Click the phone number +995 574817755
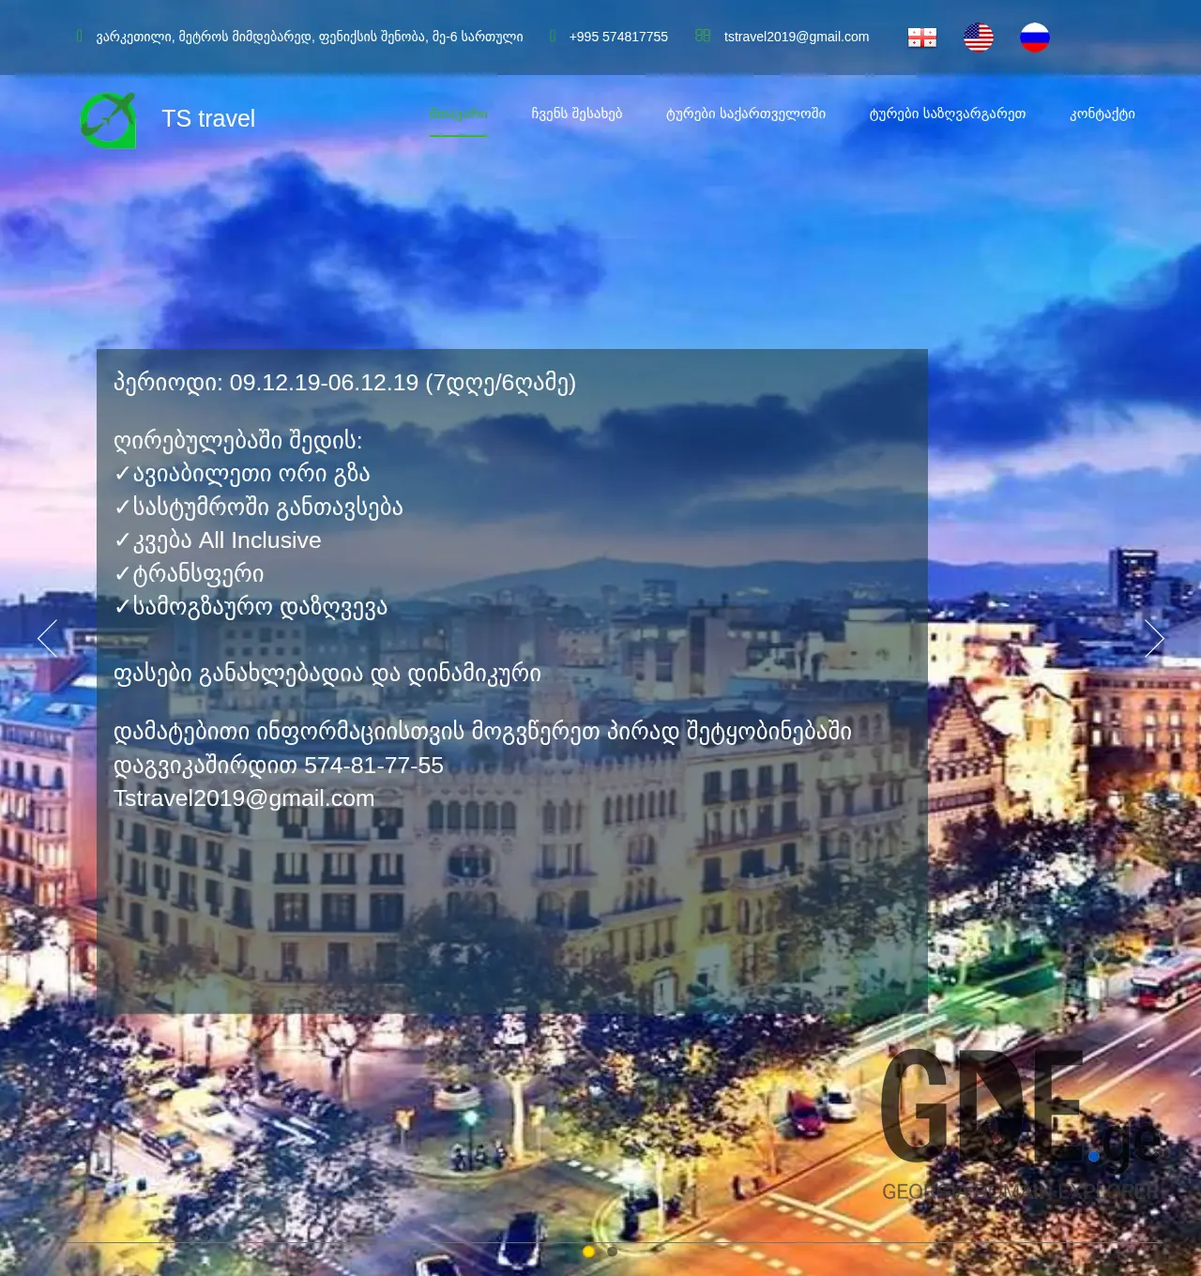Viewport: 1201px width, 1276px height. tap(618, 37)
